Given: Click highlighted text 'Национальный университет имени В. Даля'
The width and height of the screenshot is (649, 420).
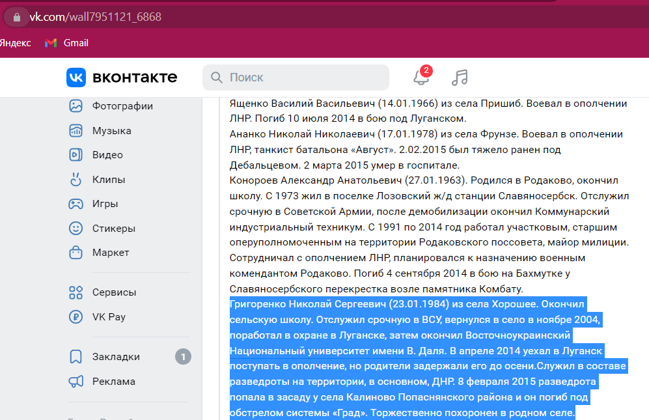Looking at the screenshot, I should (338, 351).
